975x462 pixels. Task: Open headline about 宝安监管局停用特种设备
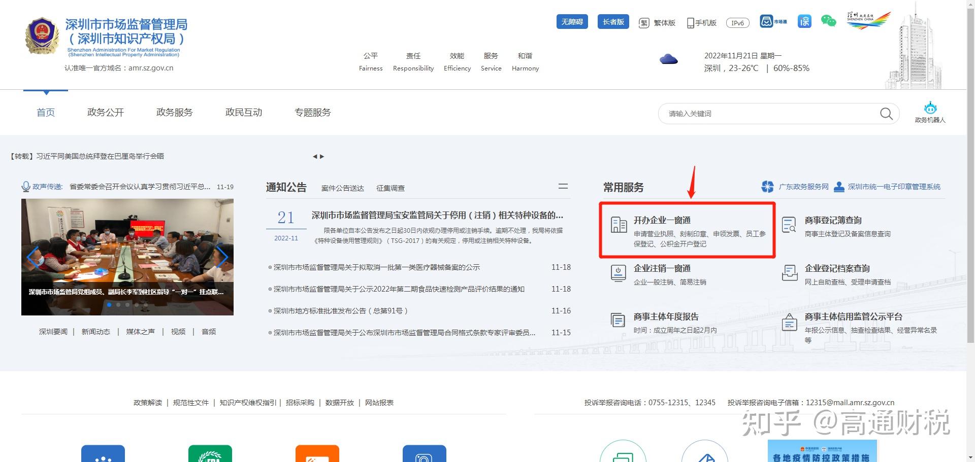click(437, 215)
